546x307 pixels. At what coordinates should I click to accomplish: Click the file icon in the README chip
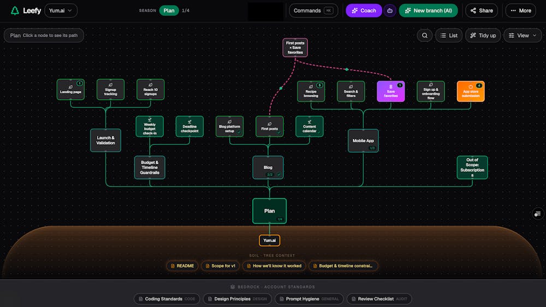[173, 266]
